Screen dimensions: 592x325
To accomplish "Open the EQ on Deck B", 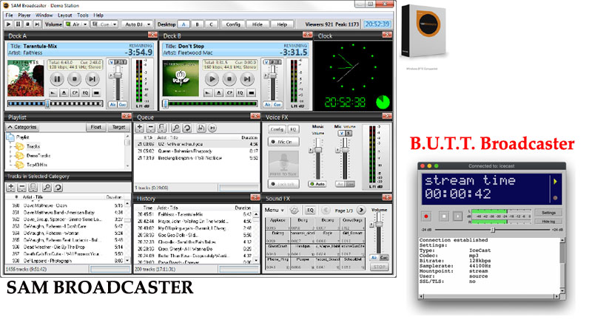I will 240,93.
